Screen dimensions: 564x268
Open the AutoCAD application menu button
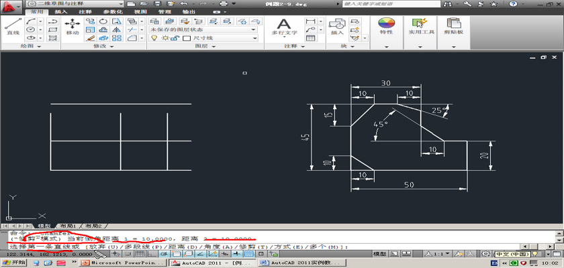pyautogui.click(x=11, y=6)
